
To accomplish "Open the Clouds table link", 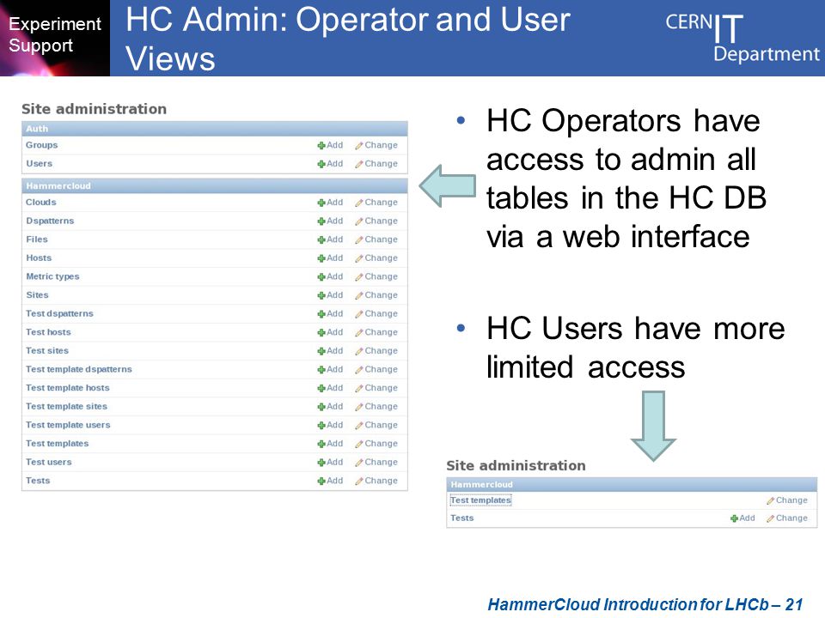I will coord(41,203).
